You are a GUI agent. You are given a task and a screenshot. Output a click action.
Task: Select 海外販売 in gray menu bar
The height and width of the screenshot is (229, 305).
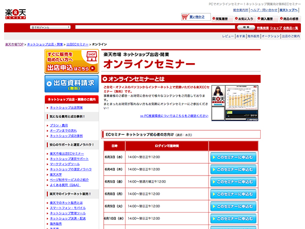[x=253, y=36]
